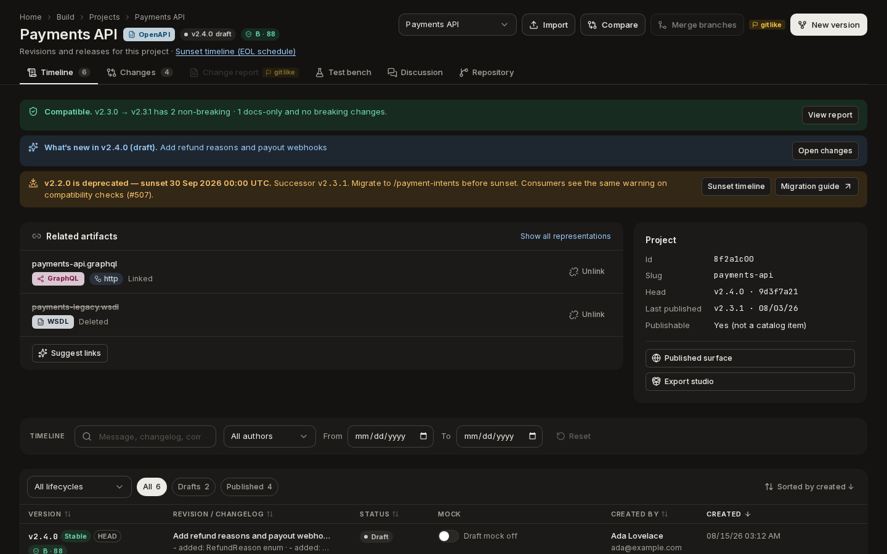Click the From date input field

click(391, 436)
